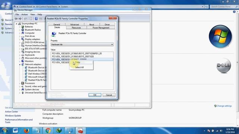Click the Batteries device icon
239x134 pixels.
tap(23, 26)
